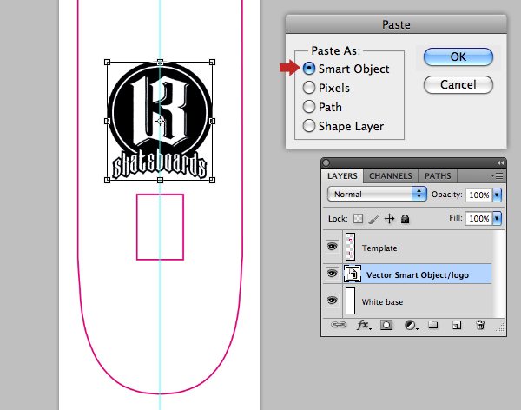The width and height of the screenshot is (521, 410).
Task: Toggle lock transparent pixels icon
Action: (x=358, y=219)
